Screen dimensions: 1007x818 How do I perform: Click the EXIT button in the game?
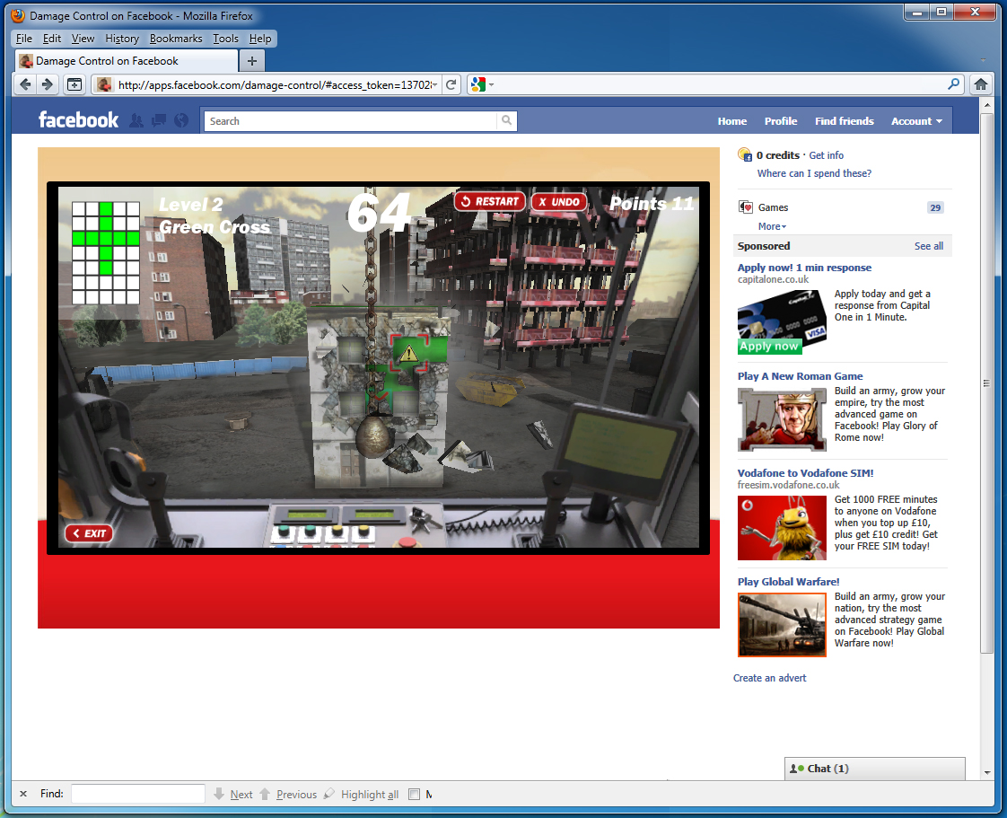(89, 533)
